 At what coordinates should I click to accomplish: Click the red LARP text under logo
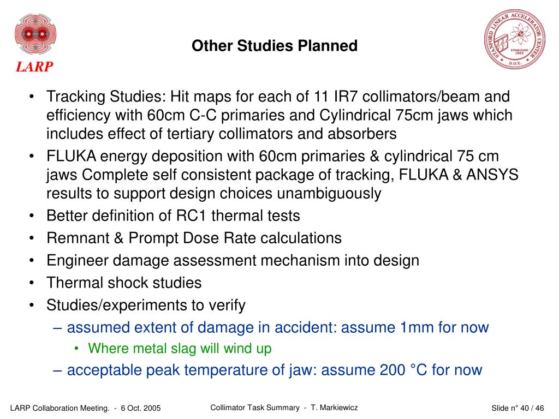coord(34,67)
